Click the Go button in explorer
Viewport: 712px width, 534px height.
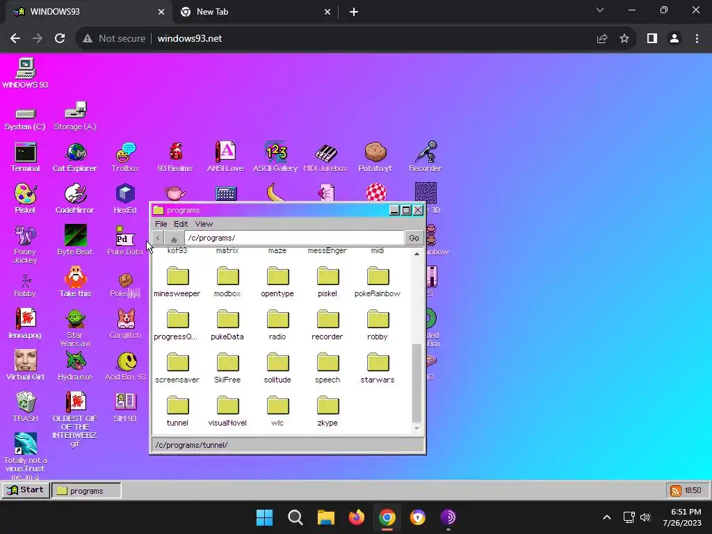(x=414, y=238)
